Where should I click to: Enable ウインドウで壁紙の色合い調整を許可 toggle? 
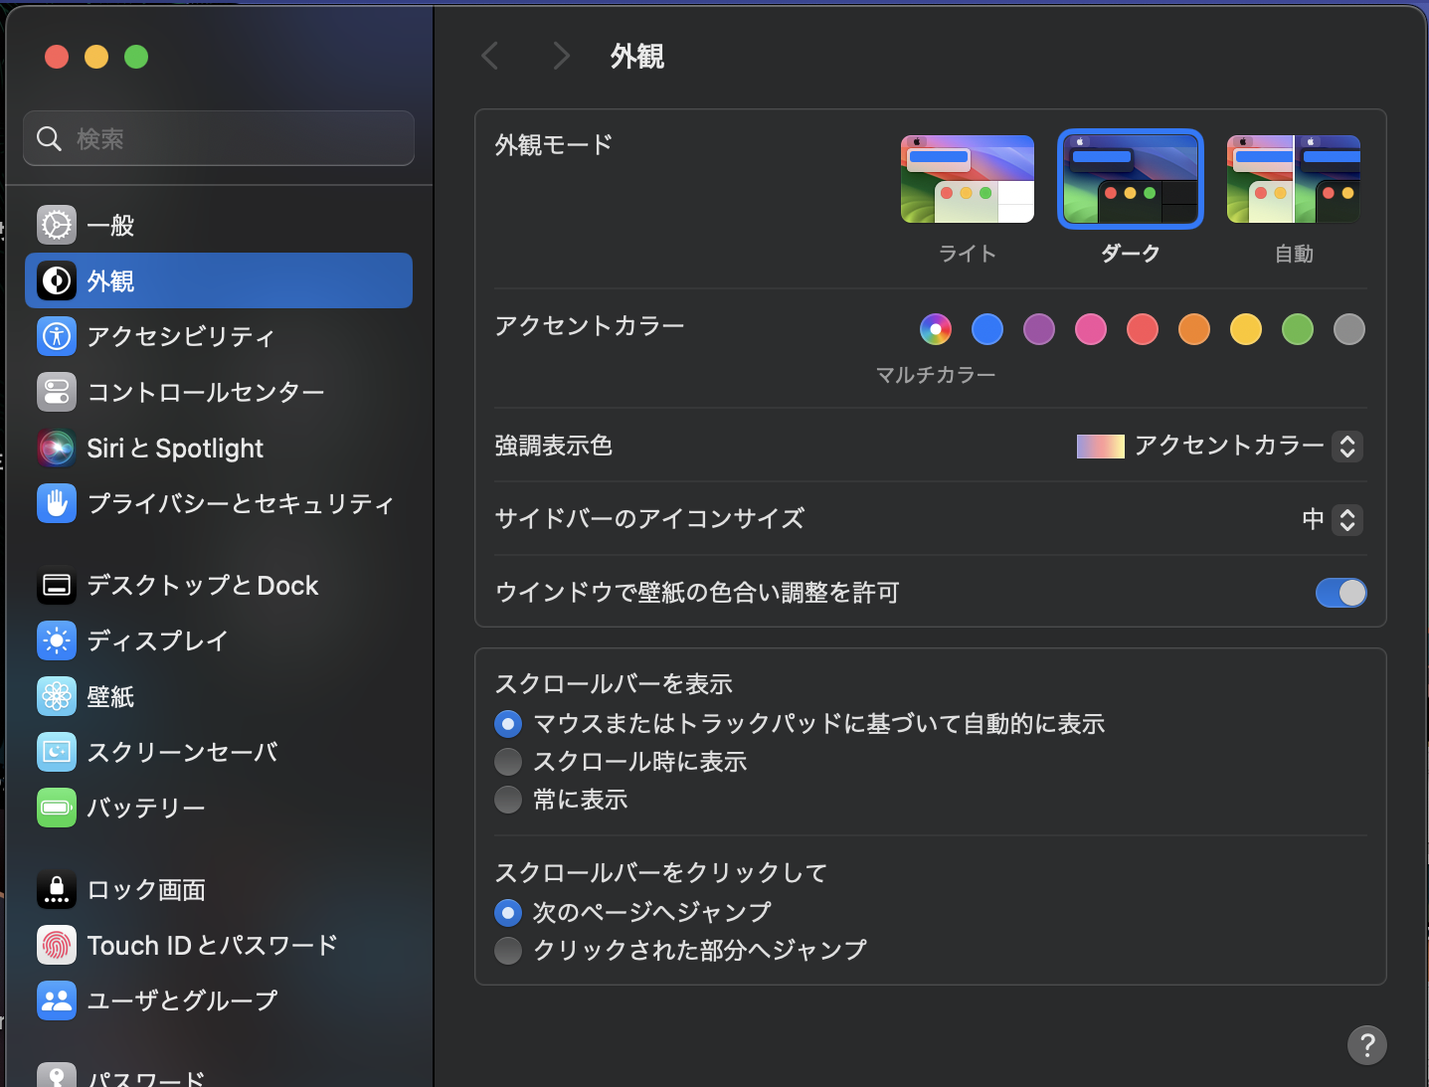(x=1340, y=593)
